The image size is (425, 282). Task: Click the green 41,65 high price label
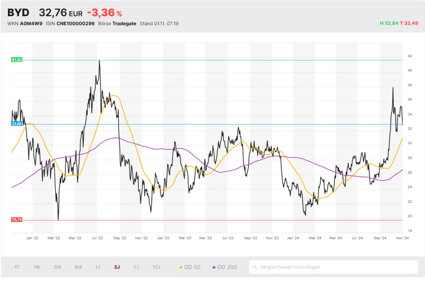[x=17, y=60]
